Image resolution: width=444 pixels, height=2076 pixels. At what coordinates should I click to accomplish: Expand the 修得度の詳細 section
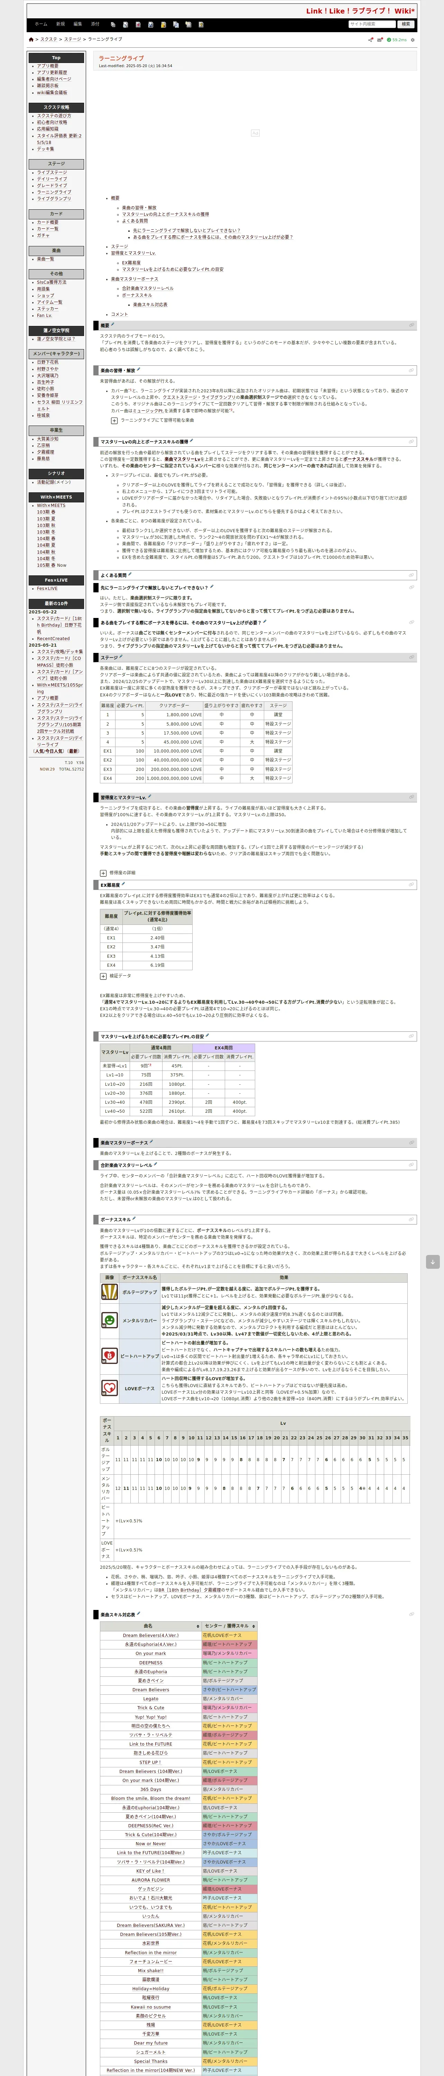point(103,873)
